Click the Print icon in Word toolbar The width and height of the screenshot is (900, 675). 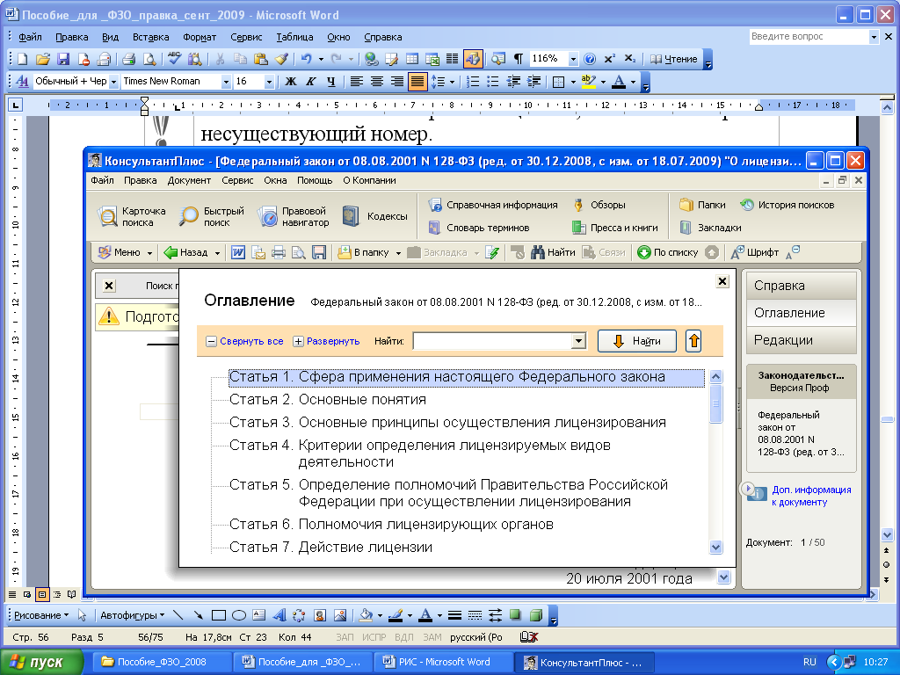128,59
